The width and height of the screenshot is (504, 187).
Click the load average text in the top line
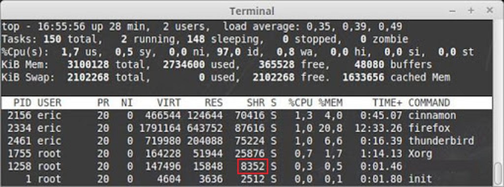coord(313,27)
